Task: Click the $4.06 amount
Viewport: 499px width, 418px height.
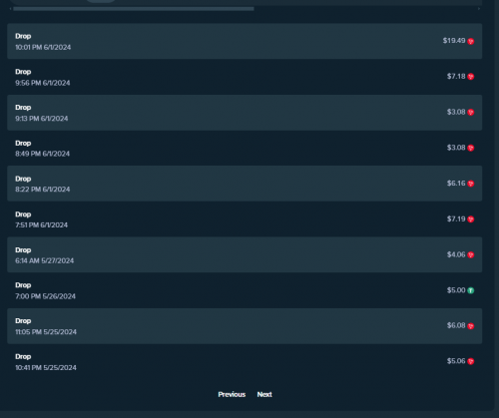Action: click(x=456, y=254)
